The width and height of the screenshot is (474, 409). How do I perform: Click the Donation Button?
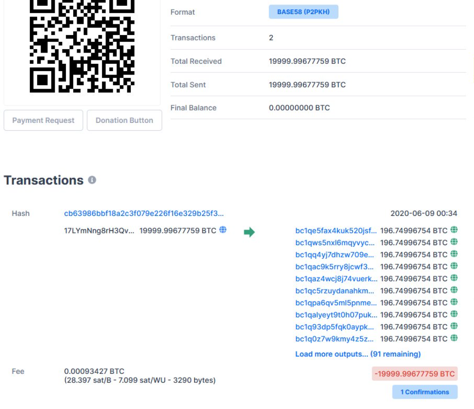pyautogui.click(x=124, y=120)
